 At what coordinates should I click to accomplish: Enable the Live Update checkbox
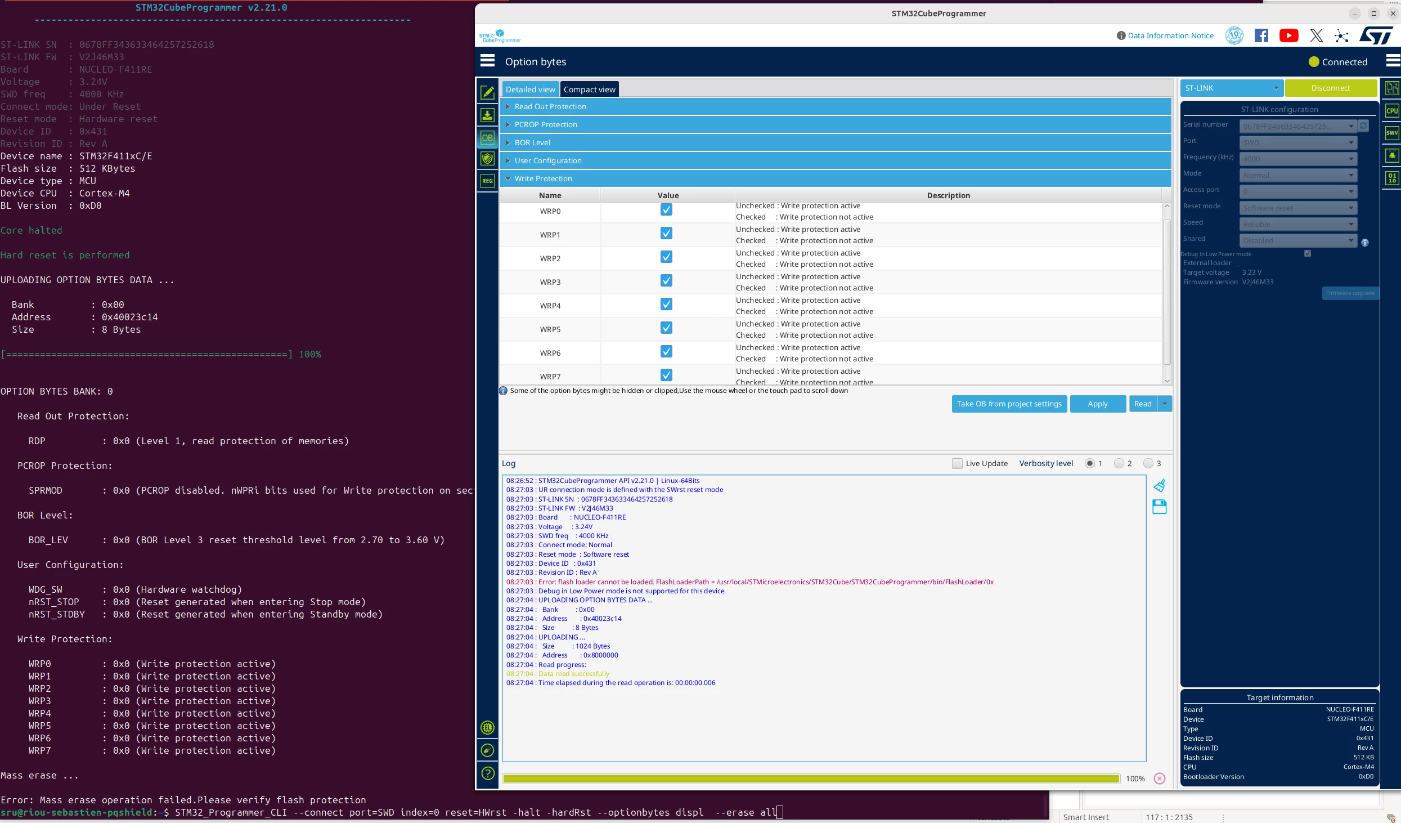tap(957, 463)
